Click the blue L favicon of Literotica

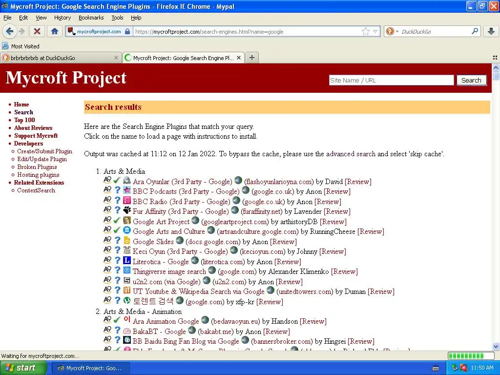click(x=127, y=261)
